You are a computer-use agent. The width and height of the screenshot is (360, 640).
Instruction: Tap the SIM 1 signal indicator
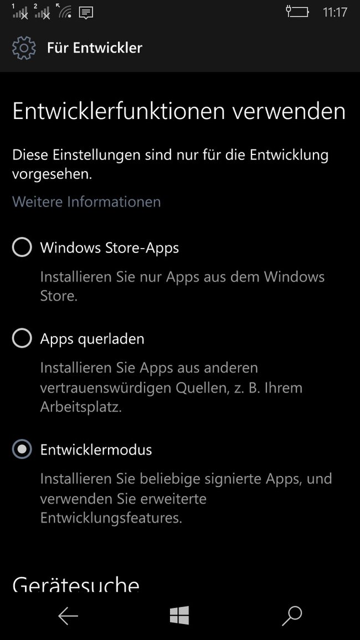20,12
